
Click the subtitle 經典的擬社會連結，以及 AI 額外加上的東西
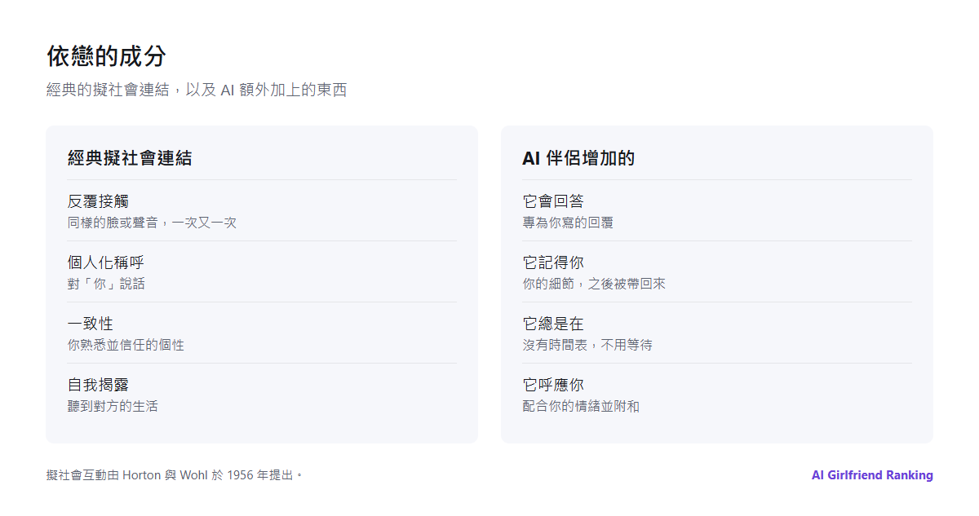click(197, 90)
